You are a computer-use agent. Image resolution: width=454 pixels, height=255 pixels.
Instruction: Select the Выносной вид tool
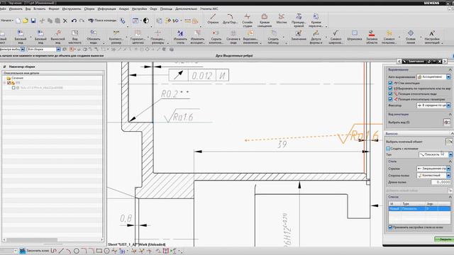pos(57,37)
